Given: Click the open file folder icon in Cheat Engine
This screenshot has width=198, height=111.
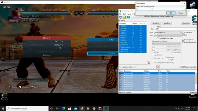Looking at the screenshot, I should (x=124, y=18).
